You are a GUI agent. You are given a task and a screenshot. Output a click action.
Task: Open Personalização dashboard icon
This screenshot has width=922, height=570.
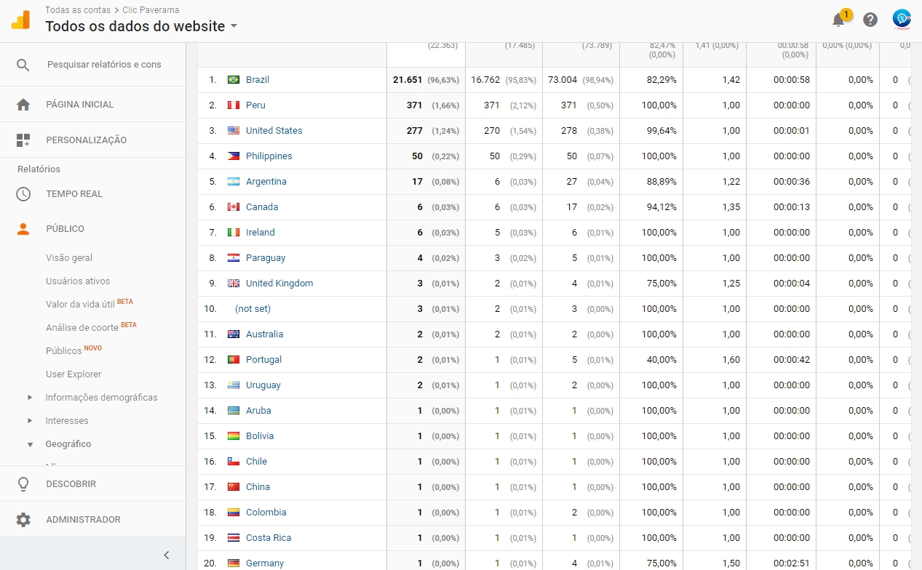[23, 140]
